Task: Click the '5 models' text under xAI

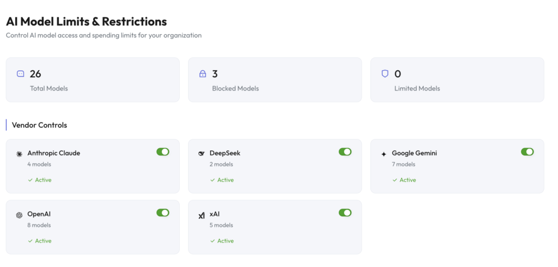Action: coord(221,226)
